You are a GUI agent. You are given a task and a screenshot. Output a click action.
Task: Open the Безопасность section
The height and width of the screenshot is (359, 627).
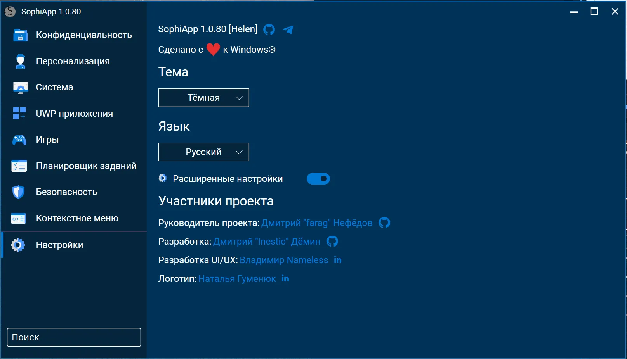[x=74, y=192]
